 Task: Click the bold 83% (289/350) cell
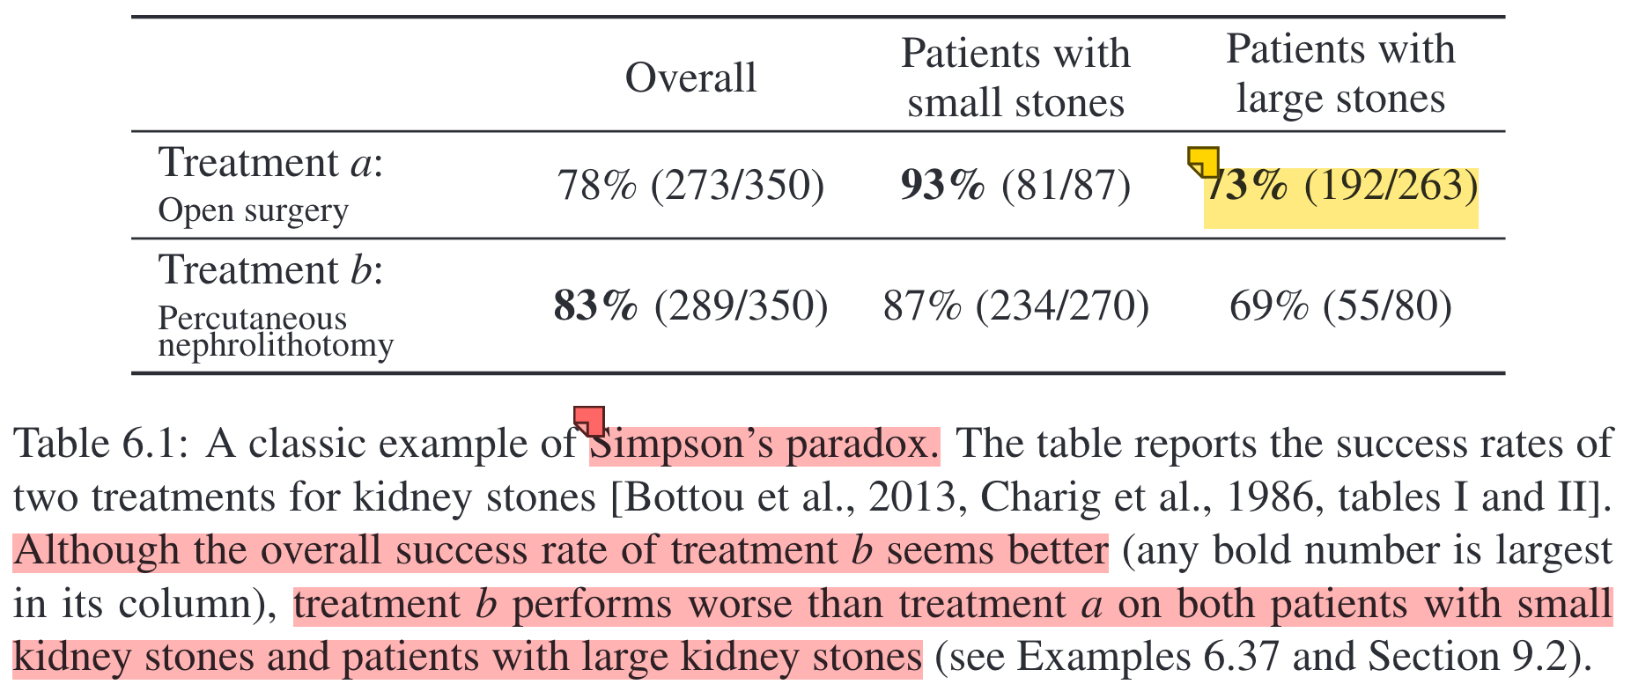coord(690,306)
